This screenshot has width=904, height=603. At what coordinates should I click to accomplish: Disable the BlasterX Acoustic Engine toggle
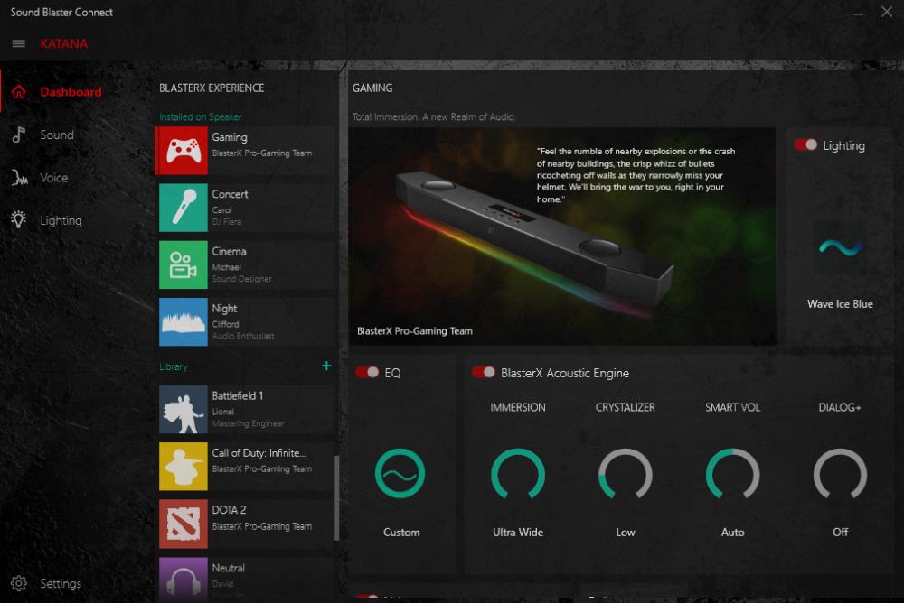point(483,372)
